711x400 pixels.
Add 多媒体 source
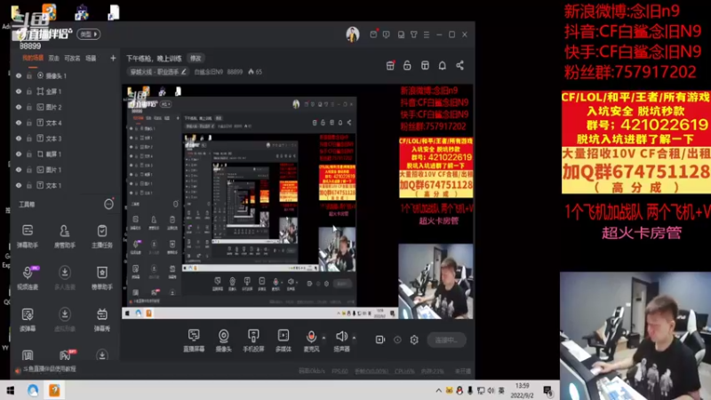(x=284, y=340)
